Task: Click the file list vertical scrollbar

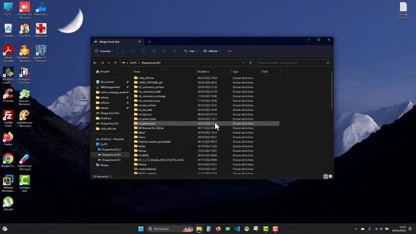Action: pyautogui.click(x=331, y=91)
